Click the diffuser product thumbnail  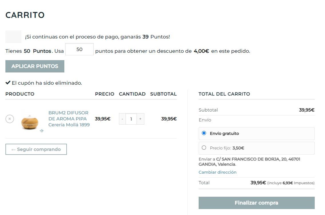click(30, 121)
